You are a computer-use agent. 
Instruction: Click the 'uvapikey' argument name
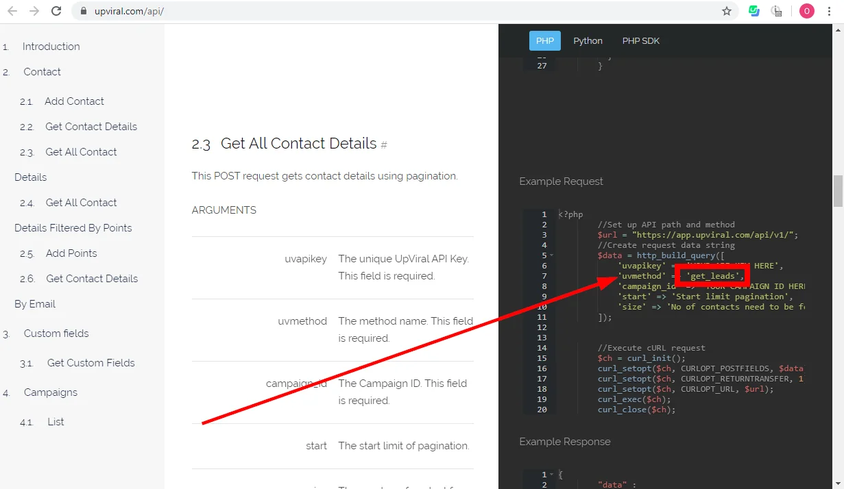tap(306, 259)
